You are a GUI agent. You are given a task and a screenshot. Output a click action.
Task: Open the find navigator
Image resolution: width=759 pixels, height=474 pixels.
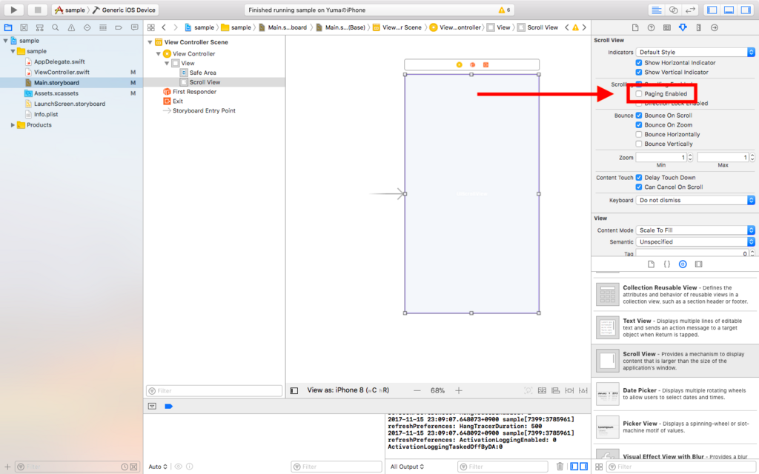click(55, 27)
